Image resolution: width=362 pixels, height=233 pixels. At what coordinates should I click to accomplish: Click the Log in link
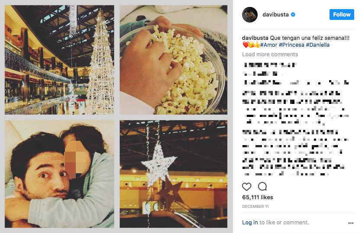click(250, 222)
